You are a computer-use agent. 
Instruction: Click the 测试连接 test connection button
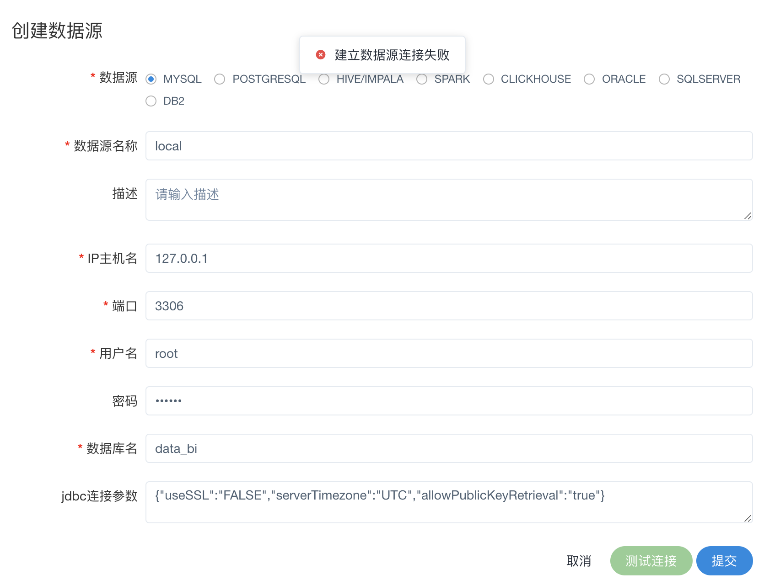point(651,561)
